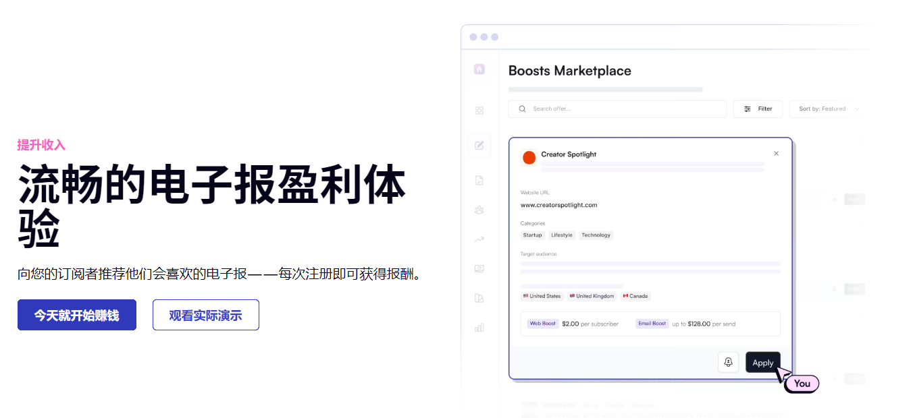Close the Creator Spotlight dialog
Image resolution: width=911 pixels, height=418 pixels.
776,154
